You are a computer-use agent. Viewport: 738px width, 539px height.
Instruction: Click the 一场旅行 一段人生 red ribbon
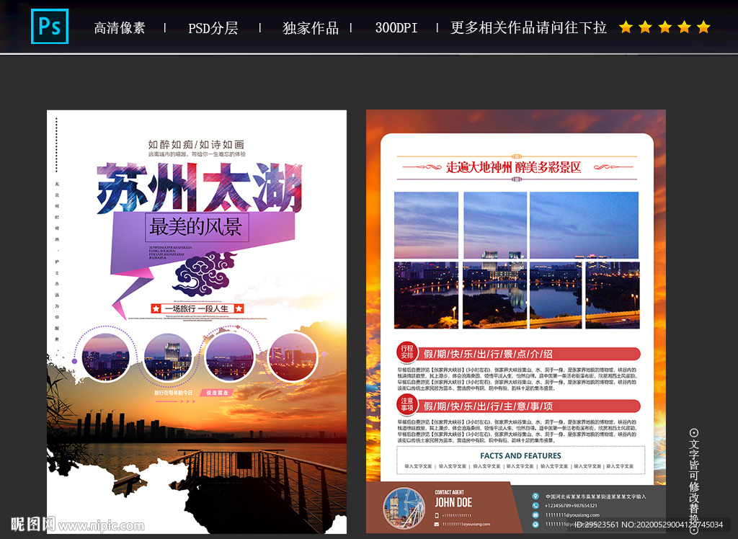pos(197,308)
